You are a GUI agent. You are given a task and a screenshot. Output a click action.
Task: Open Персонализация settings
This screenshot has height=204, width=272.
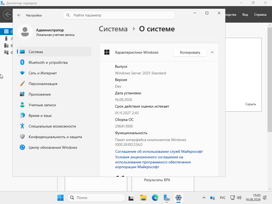[54, 84]
